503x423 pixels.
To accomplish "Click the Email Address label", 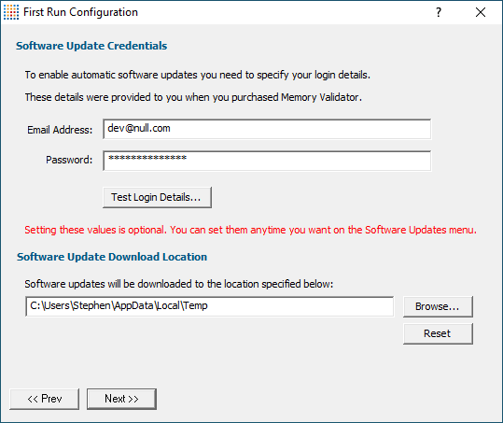I will 60,130.
